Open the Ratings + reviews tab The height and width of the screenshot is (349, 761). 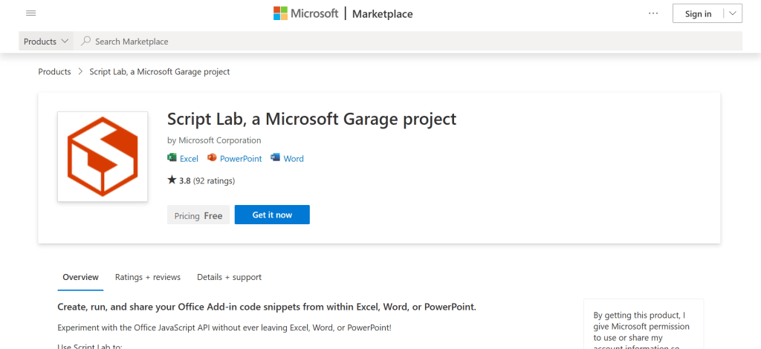pyautogui.click(x=148, y=277)
